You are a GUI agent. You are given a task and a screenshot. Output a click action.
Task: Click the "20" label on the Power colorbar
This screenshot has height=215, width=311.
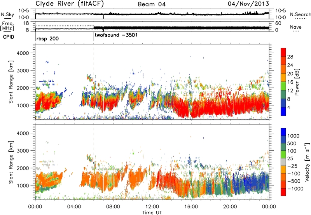290,74
